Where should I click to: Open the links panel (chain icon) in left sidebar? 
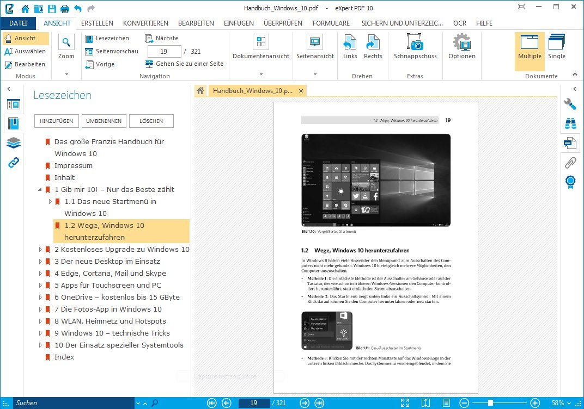(x=14, y=163)
